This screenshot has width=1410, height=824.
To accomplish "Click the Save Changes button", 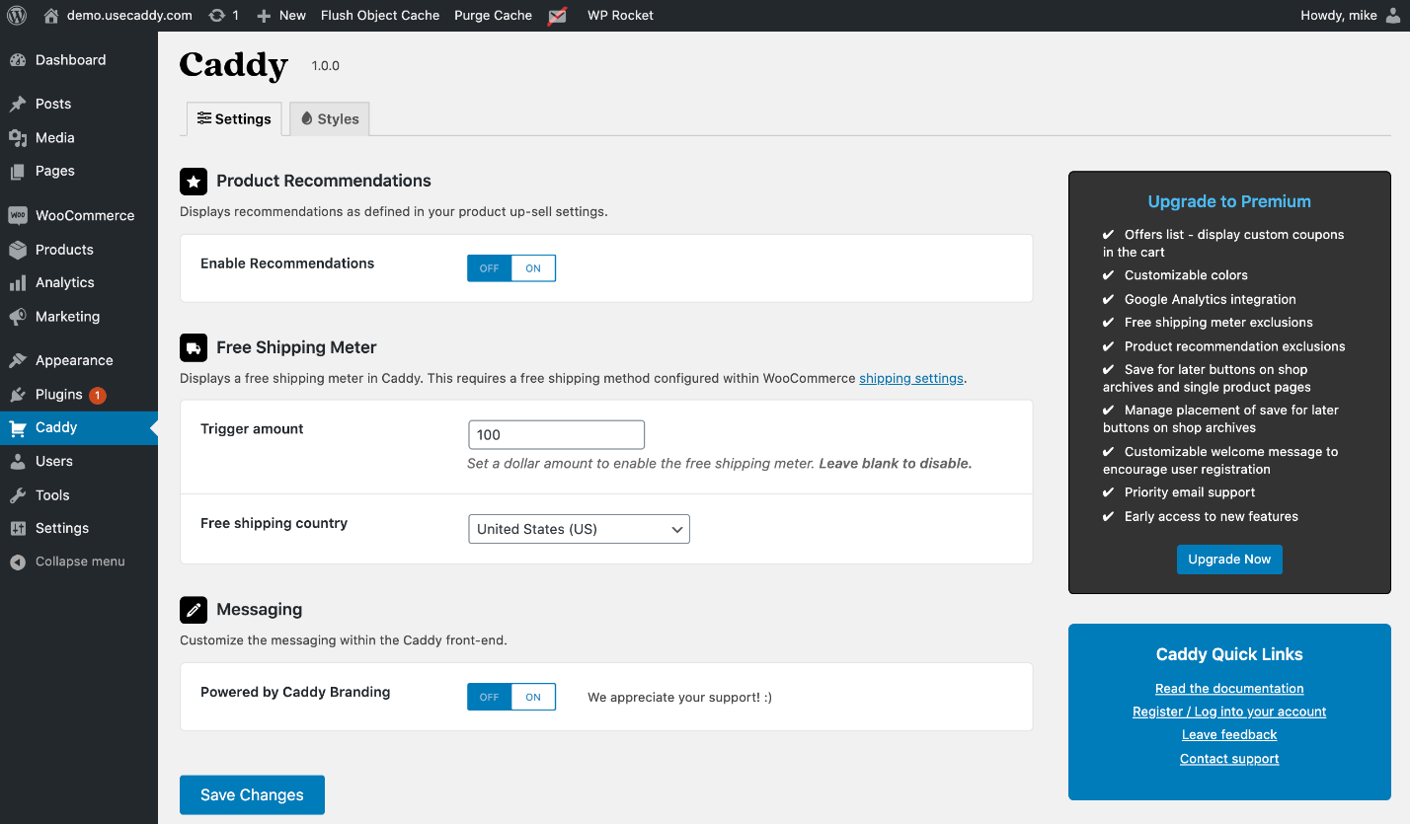I will pos(252,795).
